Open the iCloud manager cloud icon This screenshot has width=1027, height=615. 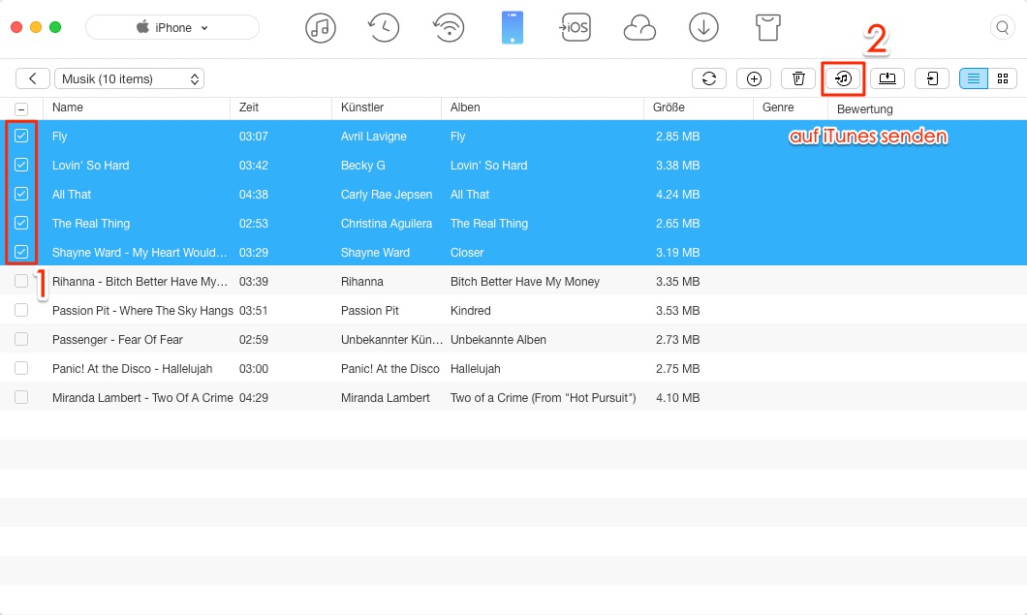(x=639, y=29)
